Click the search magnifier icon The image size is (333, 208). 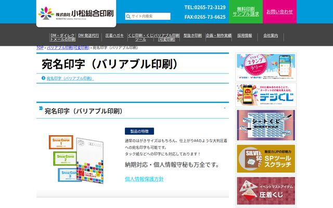pyautogui.click(x=128, y=16)
